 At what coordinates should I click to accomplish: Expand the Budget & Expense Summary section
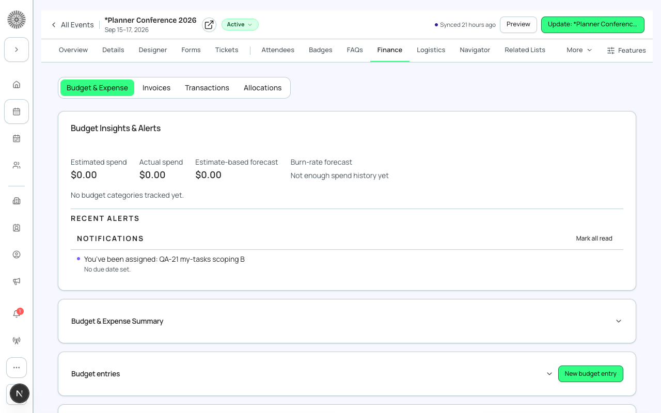619,321
